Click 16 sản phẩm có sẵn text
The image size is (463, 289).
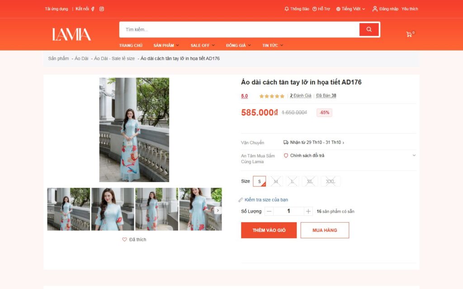point(335,211)
